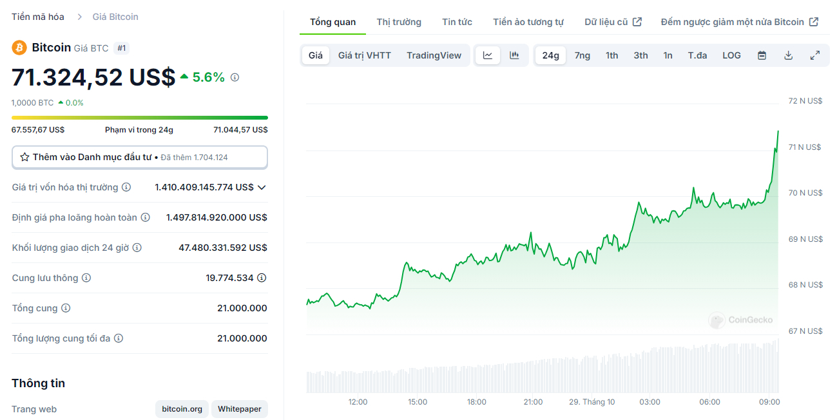Toggle the LOG scale option
Image resolution: width=837 pixels, height=420 pixels.
731,55
